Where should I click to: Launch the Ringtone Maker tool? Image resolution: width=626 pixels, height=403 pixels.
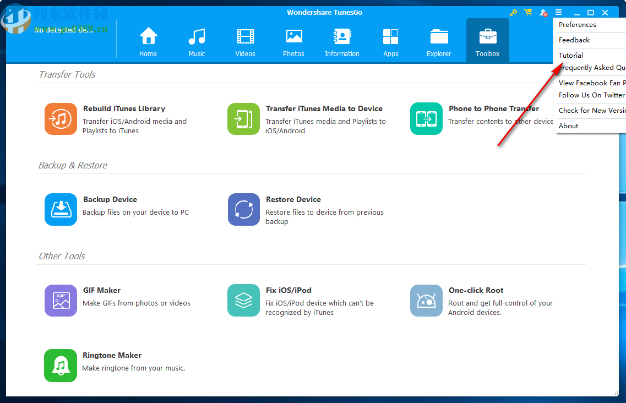click(x=61, y=365)
